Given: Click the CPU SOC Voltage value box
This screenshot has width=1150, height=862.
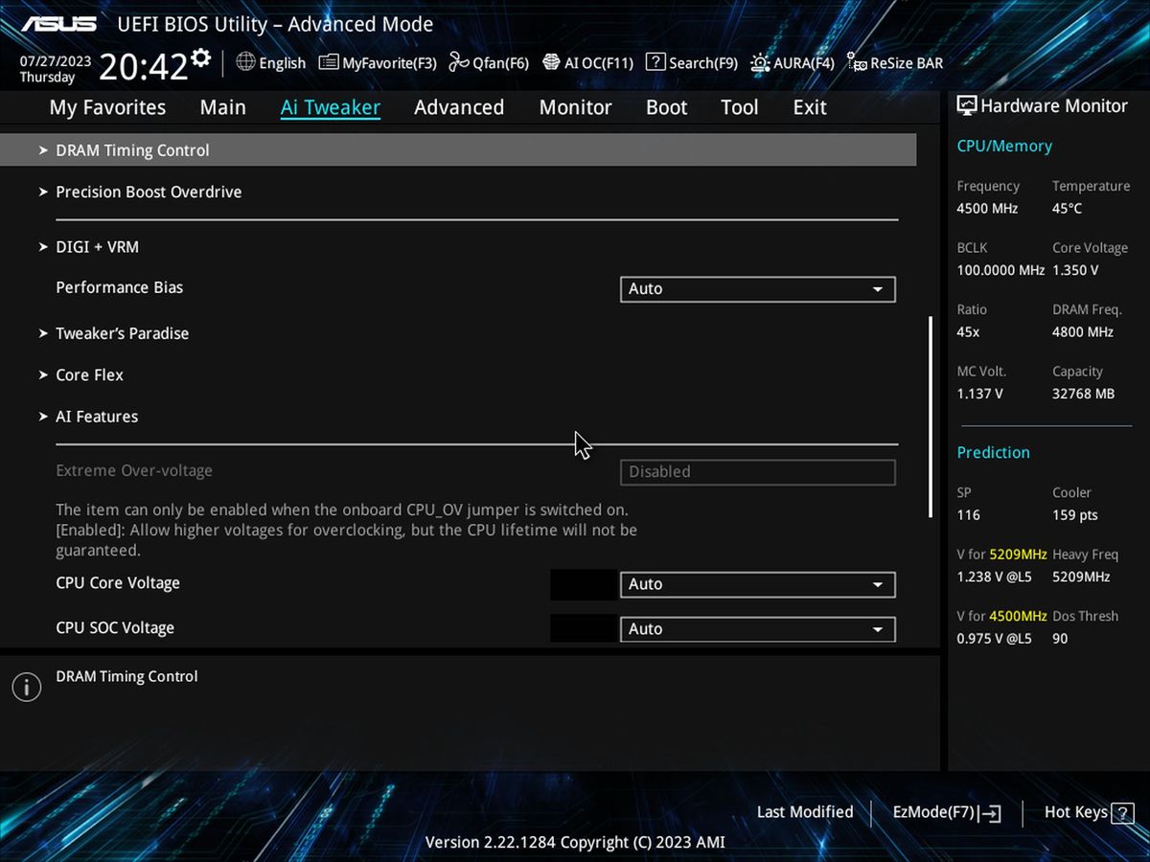Looking at the screenshot, I should (584, 629).
